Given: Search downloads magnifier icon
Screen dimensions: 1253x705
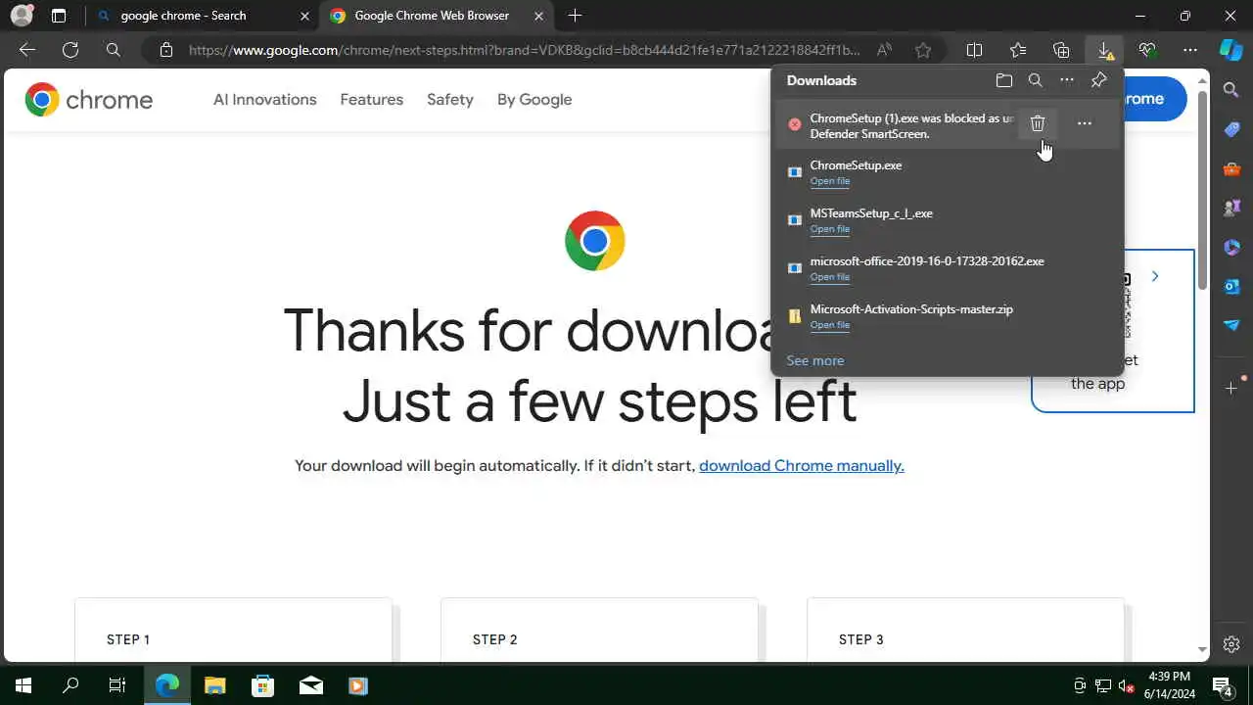Looking at the screenshot, I should (1036, 80).
